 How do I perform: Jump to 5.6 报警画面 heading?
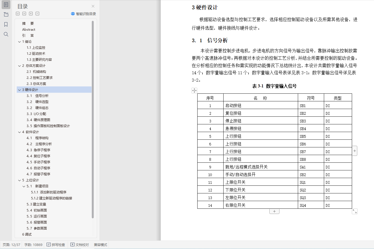coord(37,222)
